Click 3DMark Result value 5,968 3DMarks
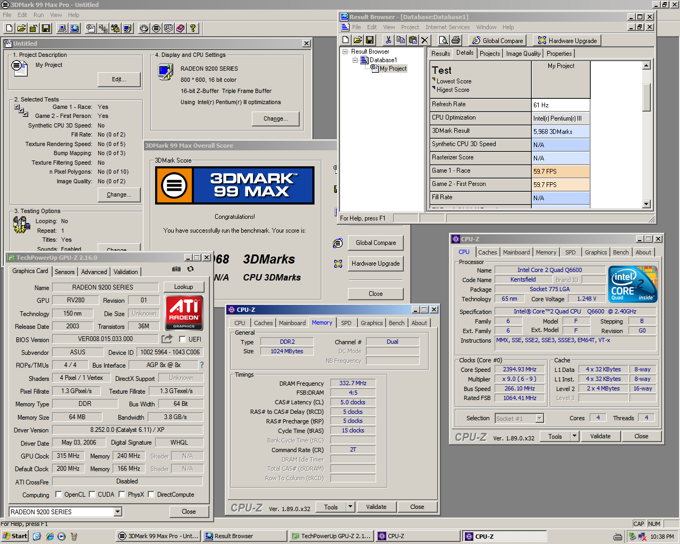 tap(561, 131)
